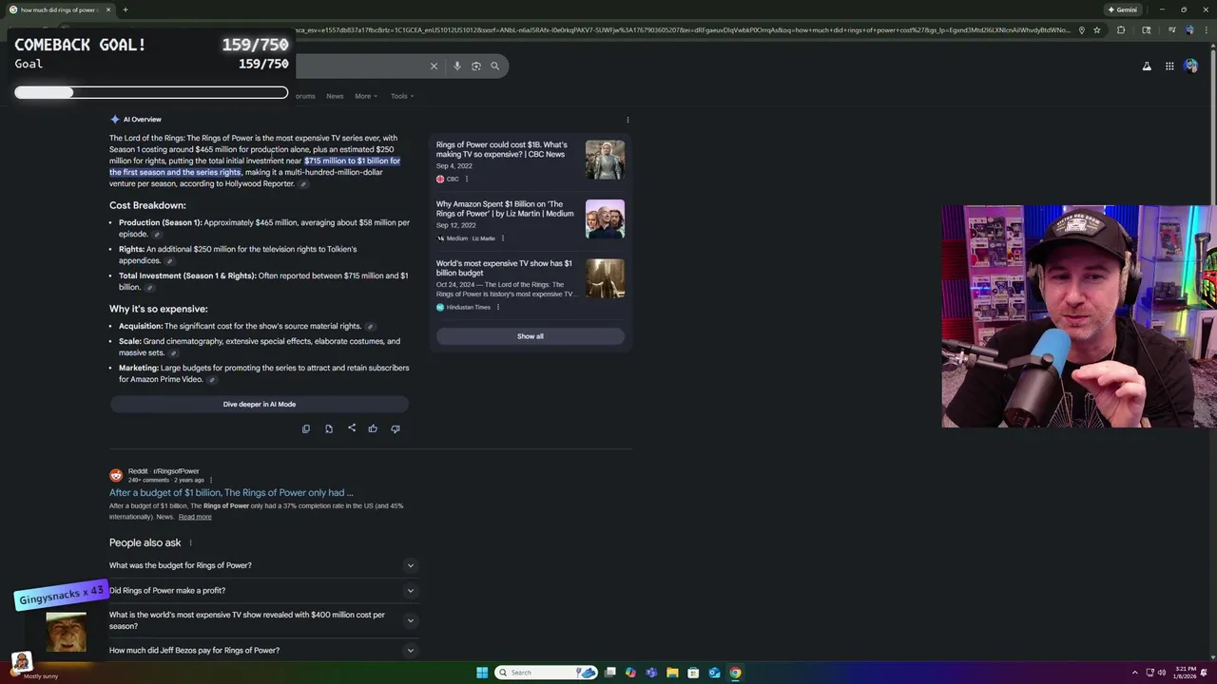The image size is (1217, 684).
Task: Open the Google account avatar
Action: [x=1190, y=66]
